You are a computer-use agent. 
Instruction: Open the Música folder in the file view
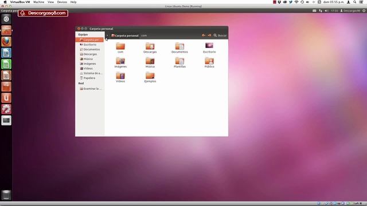click(x=150, y=62)
